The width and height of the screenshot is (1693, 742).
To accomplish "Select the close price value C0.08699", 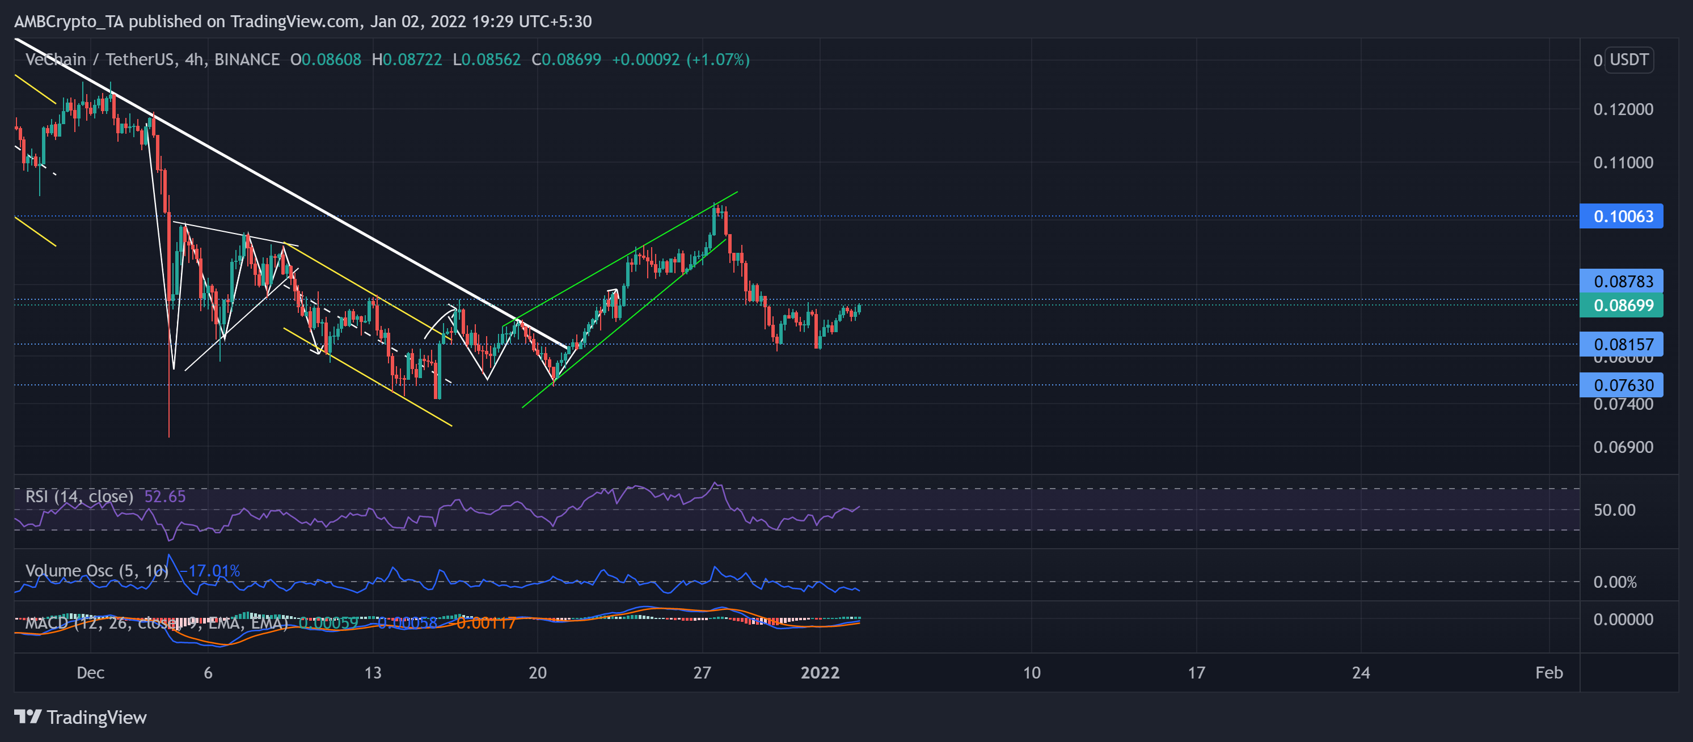I will (x=566, y=60).
